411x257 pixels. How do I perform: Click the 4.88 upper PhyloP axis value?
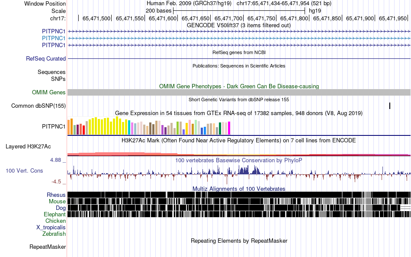(x=55, y=160)
